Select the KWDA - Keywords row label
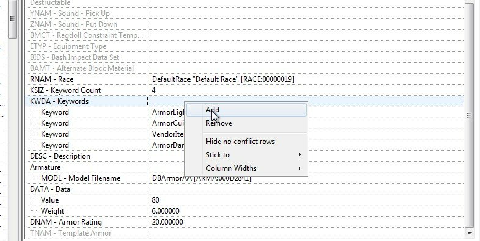The image size is (480, 241). [x=59, y=101]
